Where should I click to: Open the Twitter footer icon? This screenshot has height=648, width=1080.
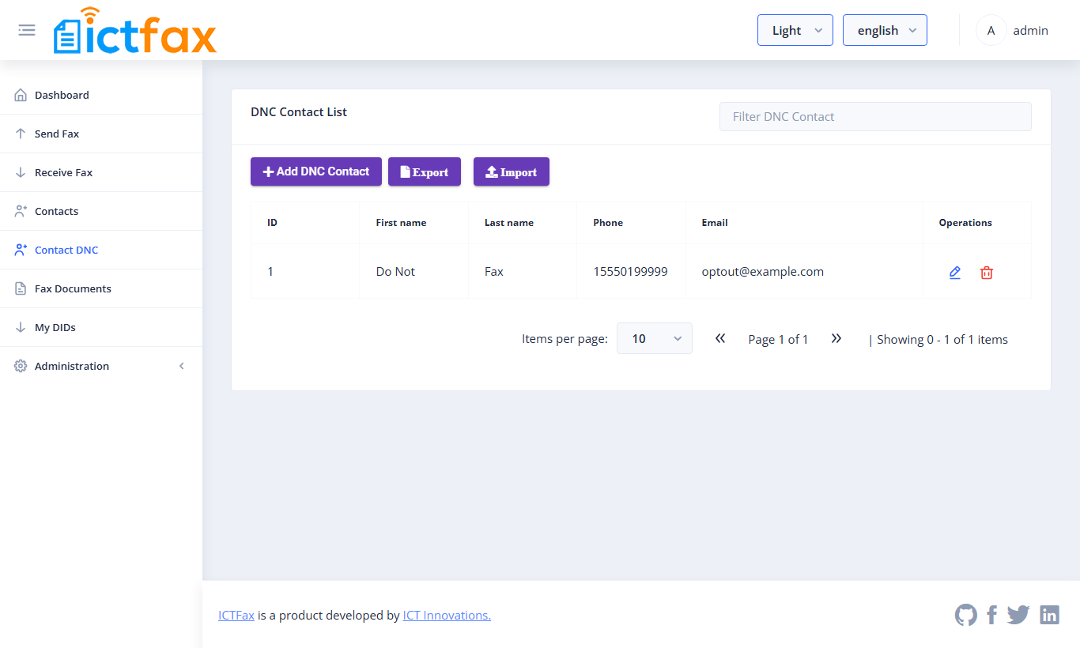(x=1018, y=615)
